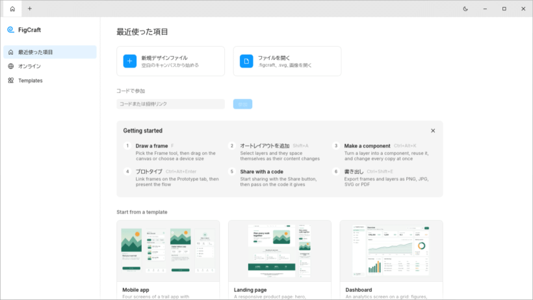Click step number 4 circle
This screenshot has width=533, height=300.
click(127, 171)
